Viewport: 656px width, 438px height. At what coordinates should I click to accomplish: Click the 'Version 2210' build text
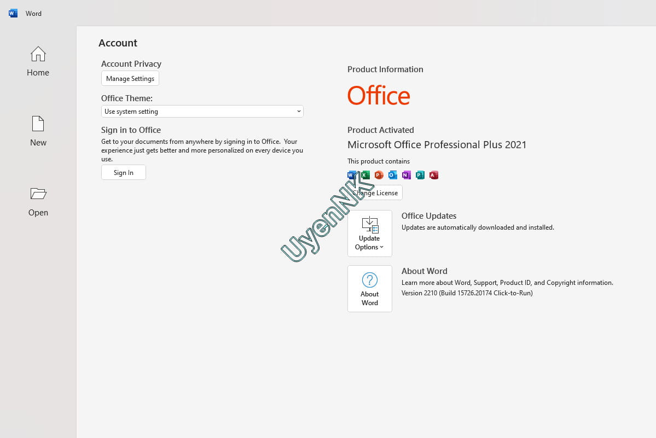(467, 293)
